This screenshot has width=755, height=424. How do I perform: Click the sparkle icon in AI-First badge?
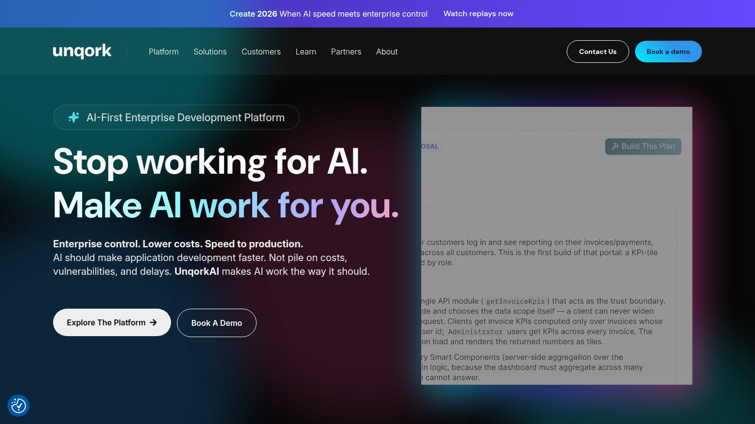(x=74, y=117)
